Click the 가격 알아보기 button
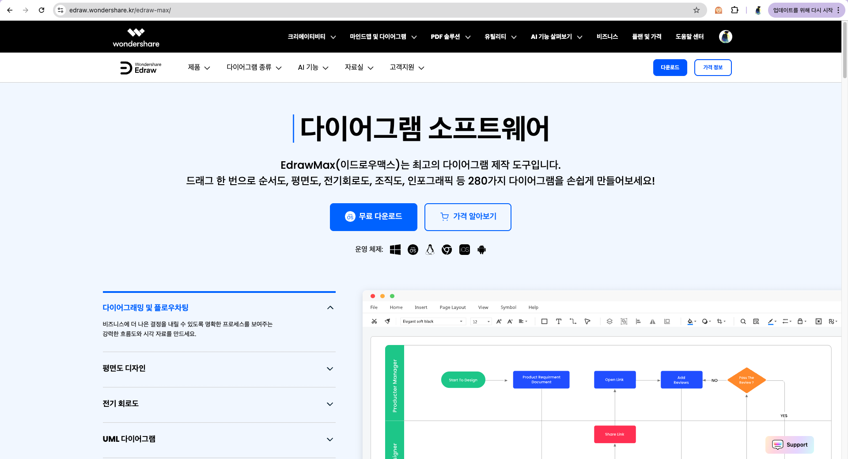Image resolution: width=848 pixels, height=459 pixels. pos(468,217)
